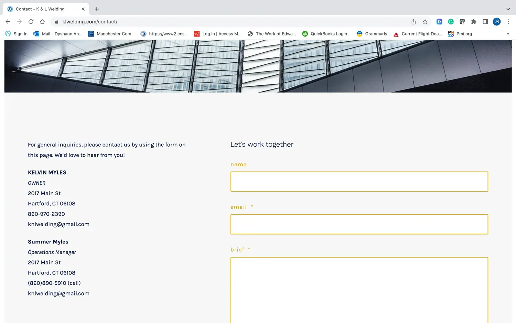The width and height of the screenshot is (516, 323).
Task: Click into the name input field
Action: click(x=359, y=181)
